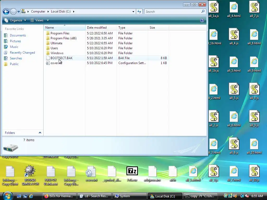Image resolution: width=267 pixels, height=200 pixels.
Task: Switch to cd - Search Results taskbar button
Action: pyautogui.click(x=94, y=196)
